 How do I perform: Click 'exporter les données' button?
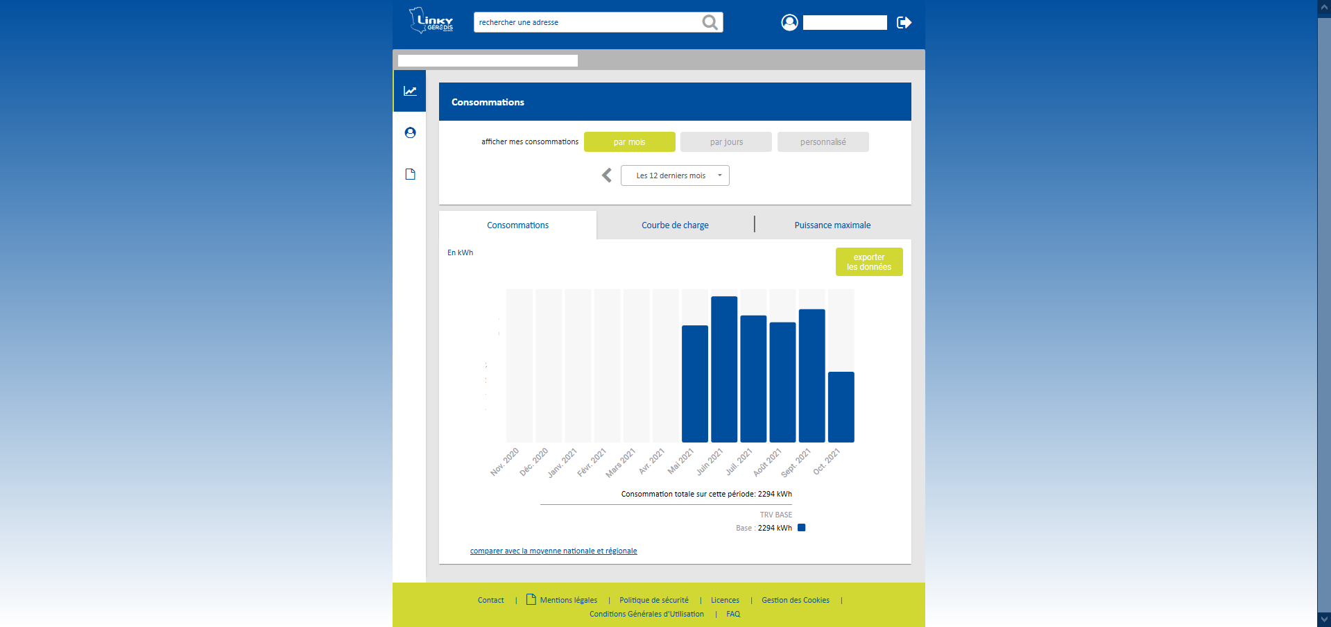pos(869,261)
